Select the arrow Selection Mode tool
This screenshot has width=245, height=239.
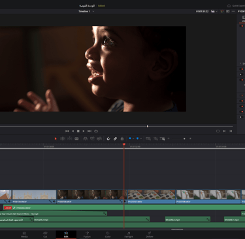pyautogui.click(x=56, y=138)
